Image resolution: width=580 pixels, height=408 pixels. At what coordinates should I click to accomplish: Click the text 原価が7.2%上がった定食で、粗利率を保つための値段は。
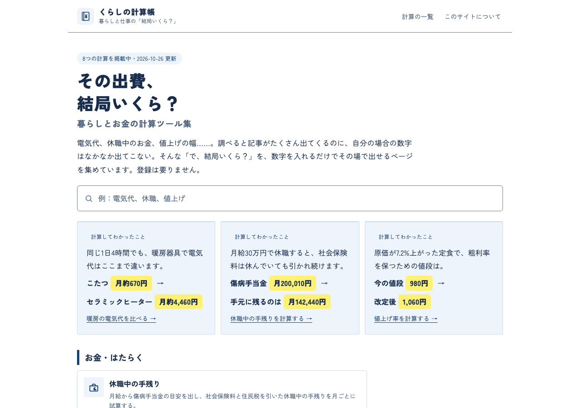[x=432, y=259]
